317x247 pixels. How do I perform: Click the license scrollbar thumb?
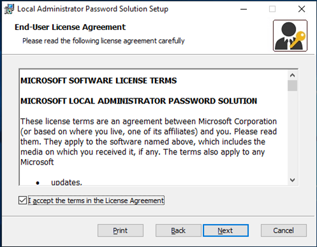coord(293,86)
